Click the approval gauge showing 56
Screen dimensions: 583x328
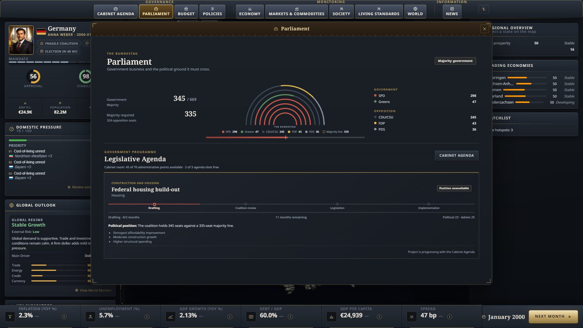point(33,77)
